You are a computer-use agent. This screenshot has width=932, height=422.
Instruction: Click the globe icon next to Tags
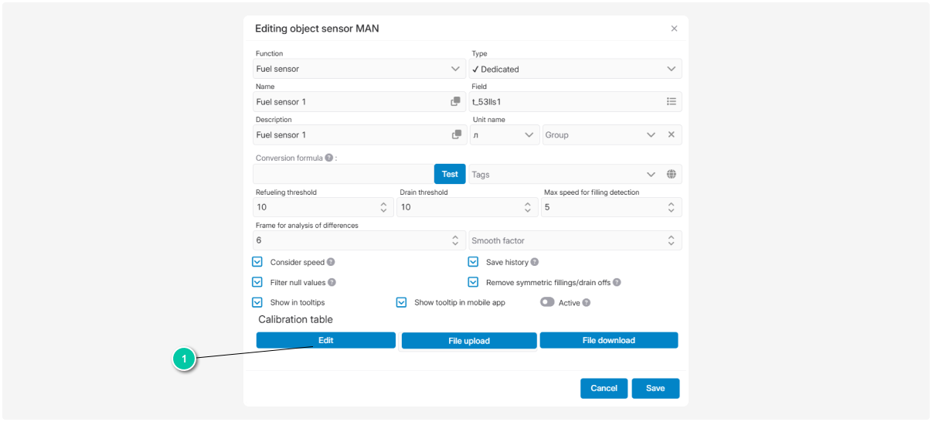click(x=672, y=175)
